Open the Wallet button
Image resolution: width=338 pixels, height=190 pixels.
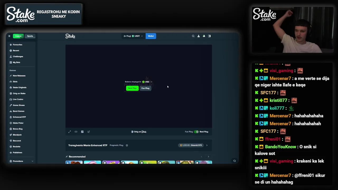tap(151, 36)
